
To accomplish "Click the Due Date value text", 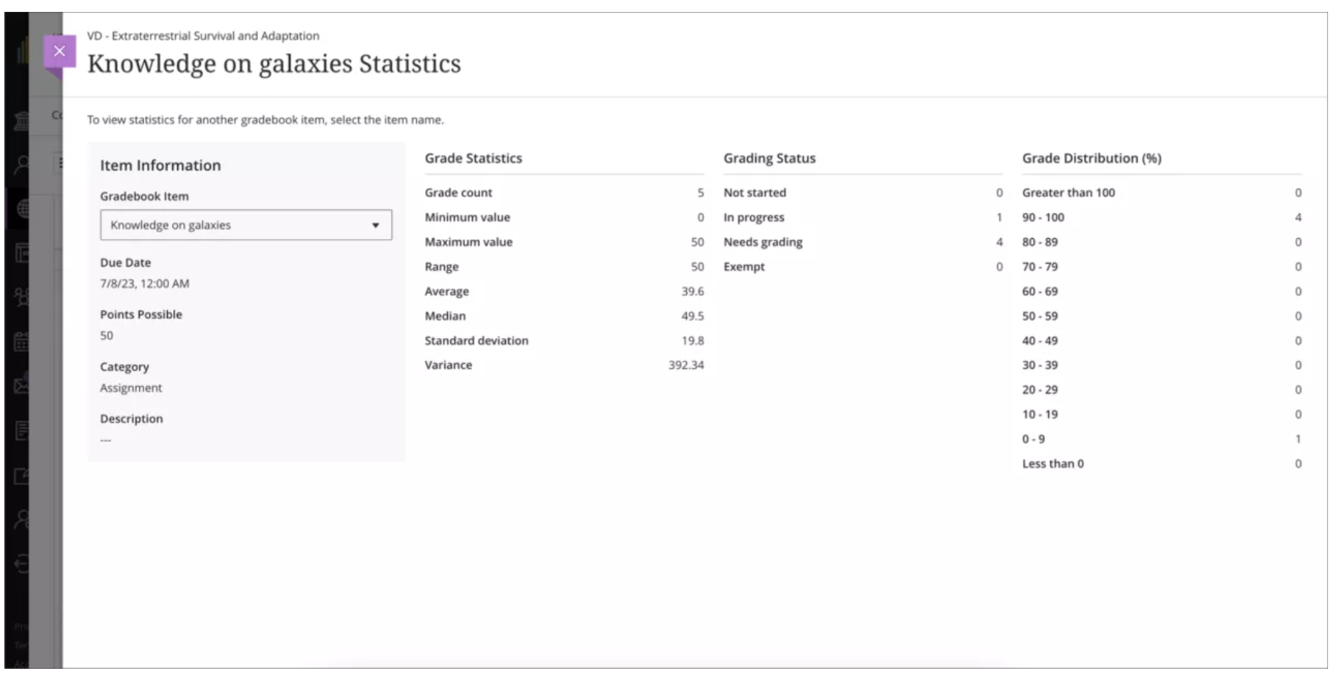I will [x=145, y=284].
